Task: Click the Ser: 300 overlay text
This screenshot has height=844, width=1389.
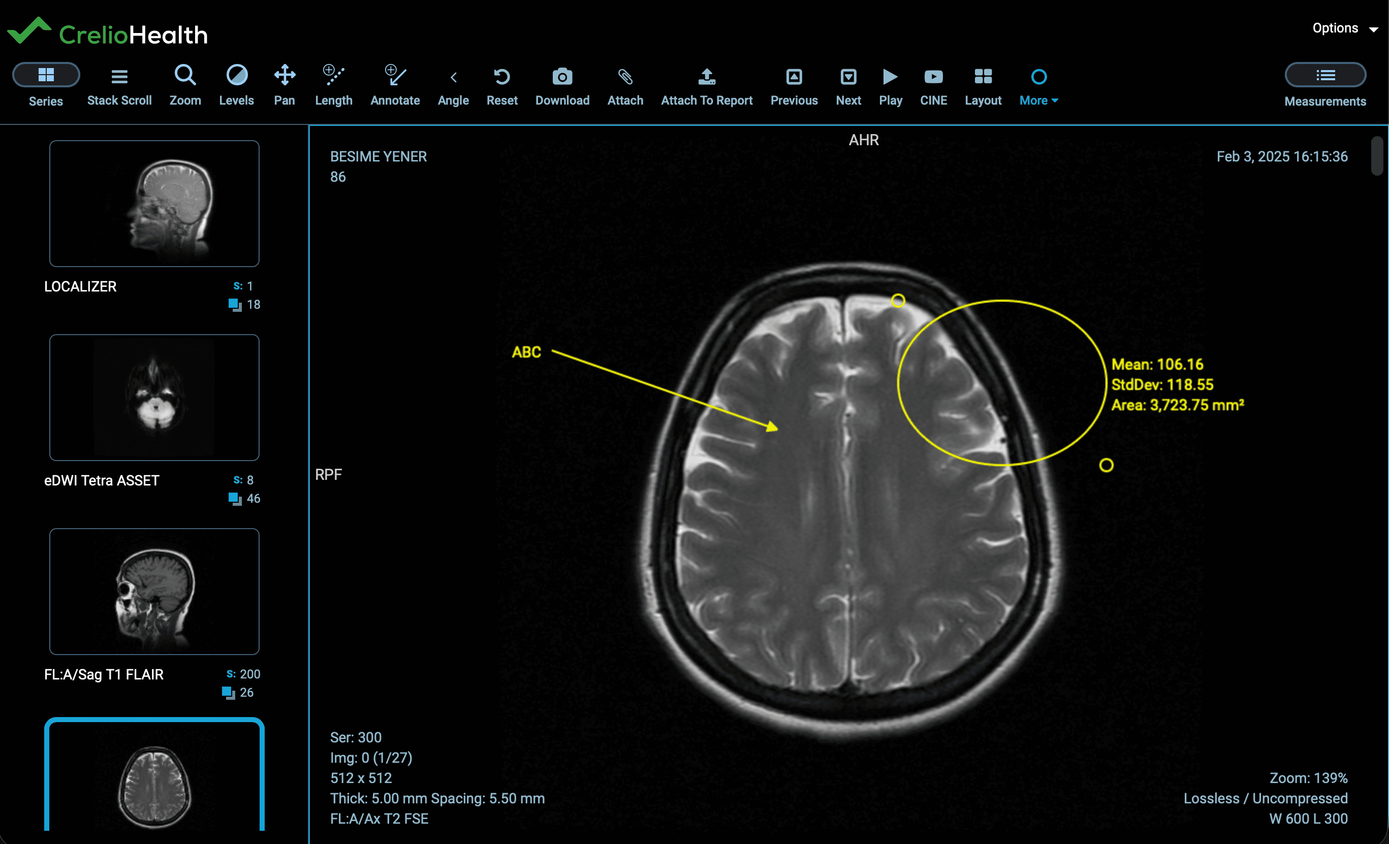Action: tap(356, 737)
